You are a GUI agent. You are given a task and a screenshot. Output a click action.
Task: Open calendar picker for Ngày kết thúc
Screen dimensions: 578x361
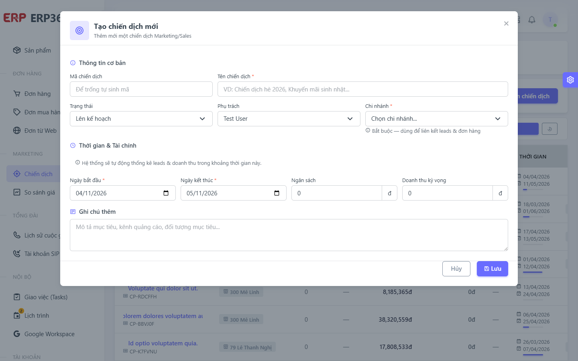277,193
